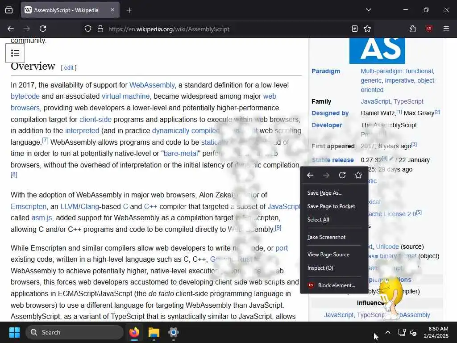Image resolution: width=457 pixels, height=343 pixels.
Task: Open the tracking protection shield icon
Action: click(88, 29)
